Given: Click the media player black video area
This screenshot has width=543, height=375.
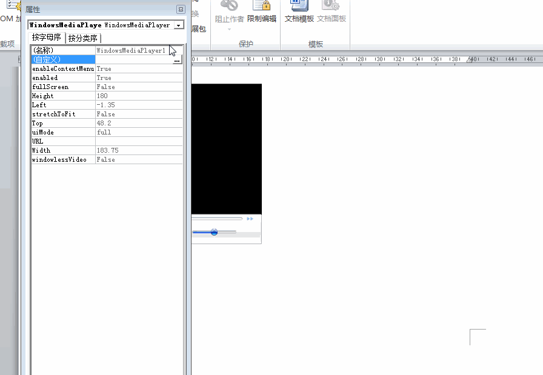Looking at the screenshot, I should (227, 149).
